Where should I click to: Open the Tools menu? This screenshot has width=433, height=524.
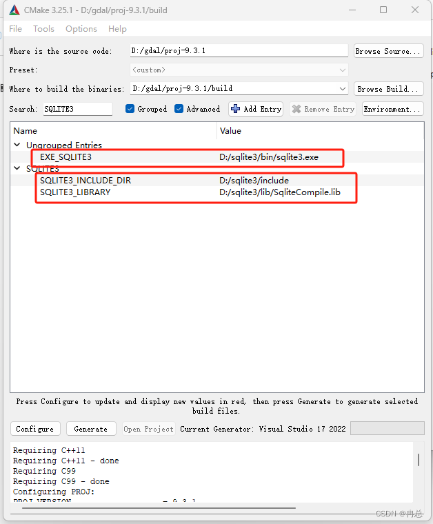(x=43, y=29)
